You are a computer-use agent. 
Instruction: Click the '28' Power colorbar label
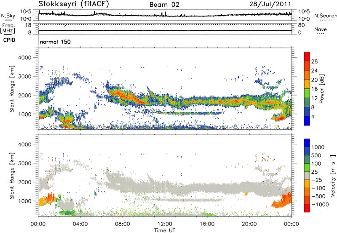314,61
